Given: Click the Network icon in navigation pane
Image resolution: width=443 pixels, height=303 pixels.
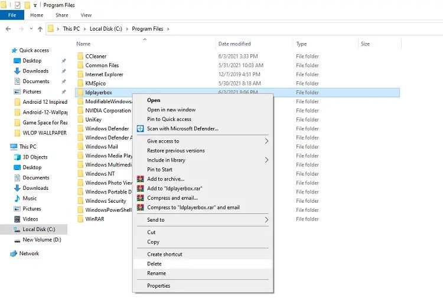Looking at the screenshot, I should (14, 253).
